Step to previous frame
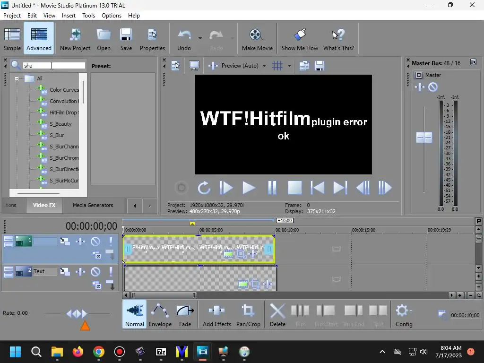Image resolution: width=484 pixels, height=363 pixels. [x=363, y=188]
